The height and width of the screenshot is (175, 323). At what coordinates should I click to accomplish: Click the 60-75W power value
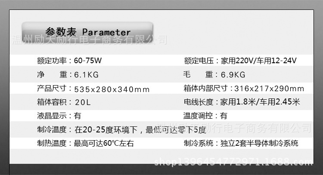(x=88, y=61)
